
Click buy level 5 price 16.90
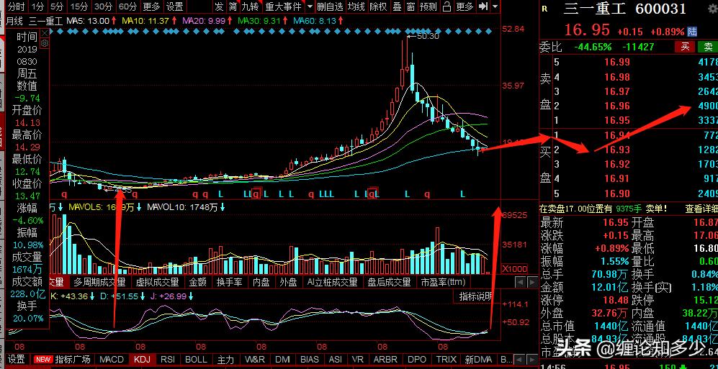616,193
